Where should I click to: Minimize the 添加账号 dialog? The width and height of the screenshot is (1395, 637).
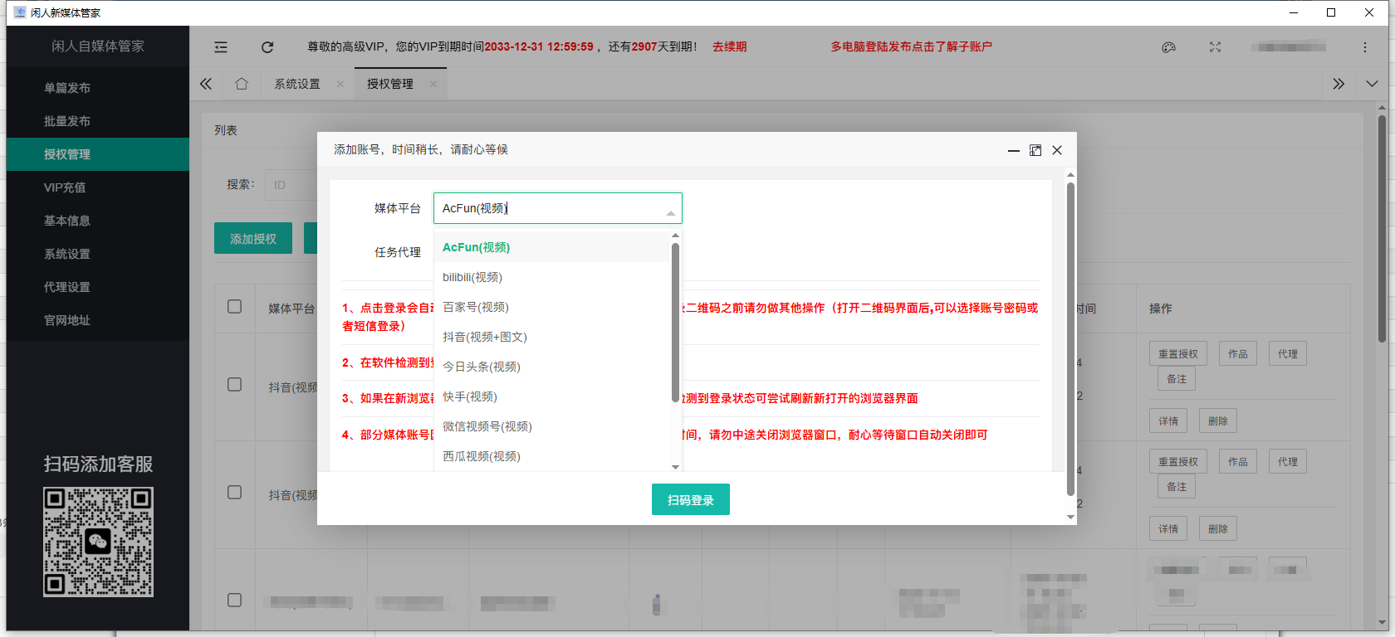pyautogui.click(x=1014, y=150)
